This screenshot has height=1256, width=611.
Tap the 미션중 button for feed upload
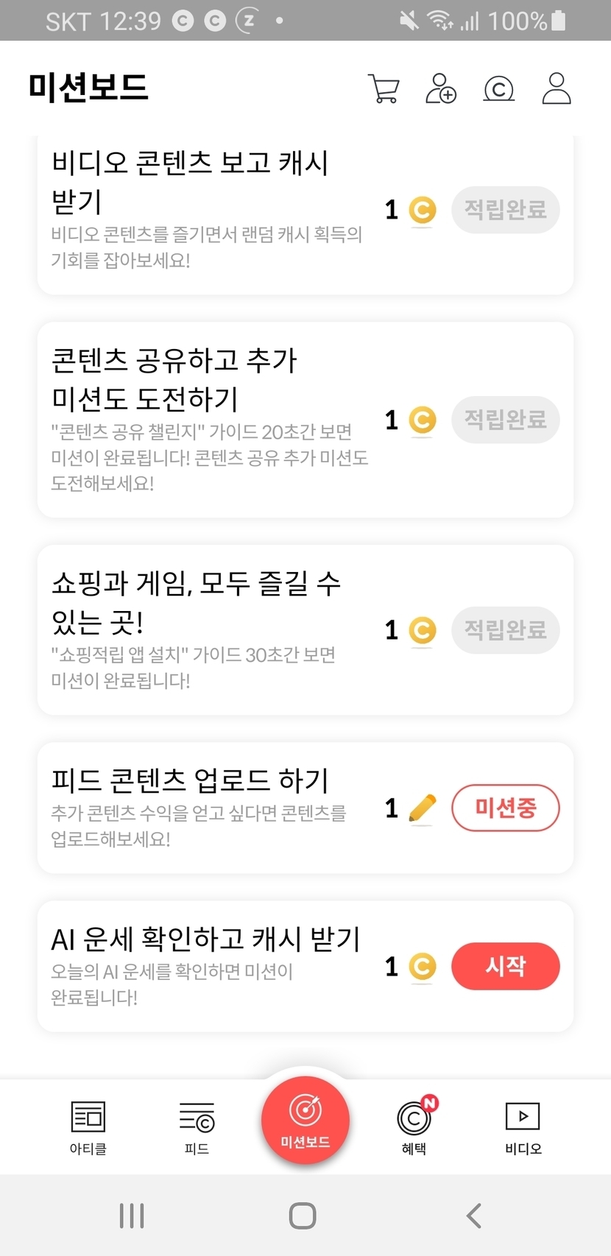tap(505, 808)
